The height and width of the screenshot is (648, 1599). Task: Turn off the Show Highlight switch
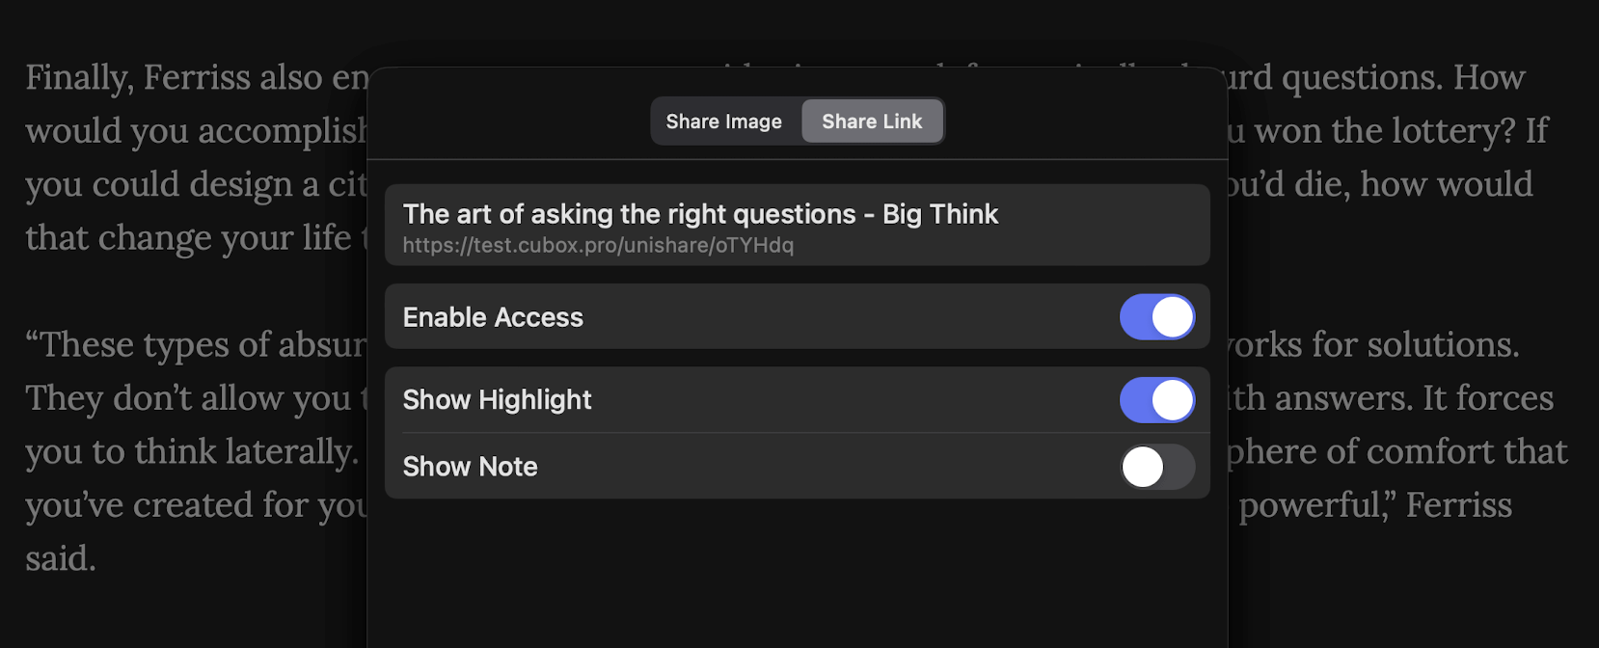(1157, 400)
